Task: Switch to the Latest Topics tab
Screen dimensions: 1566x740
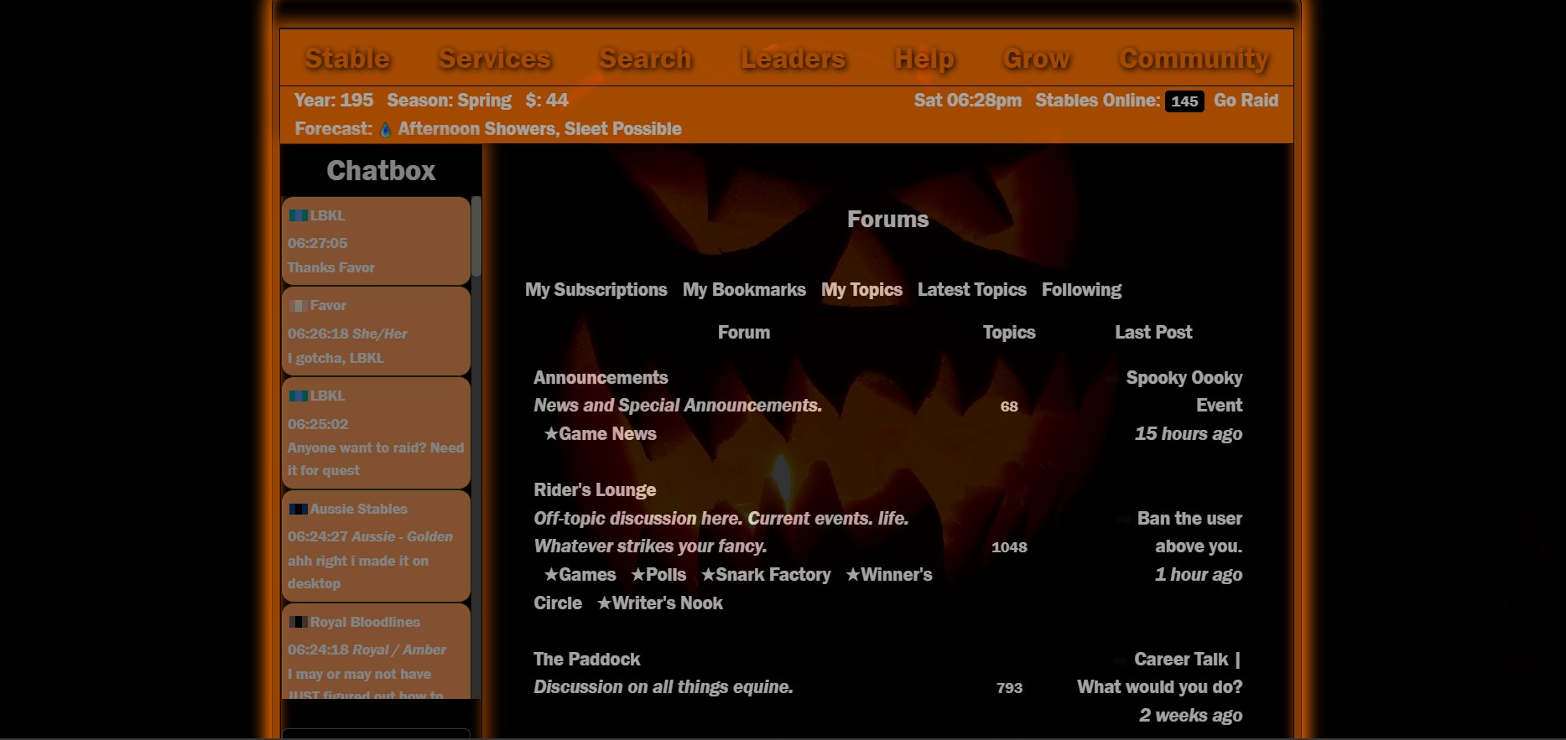Action: tap(971, 290)
